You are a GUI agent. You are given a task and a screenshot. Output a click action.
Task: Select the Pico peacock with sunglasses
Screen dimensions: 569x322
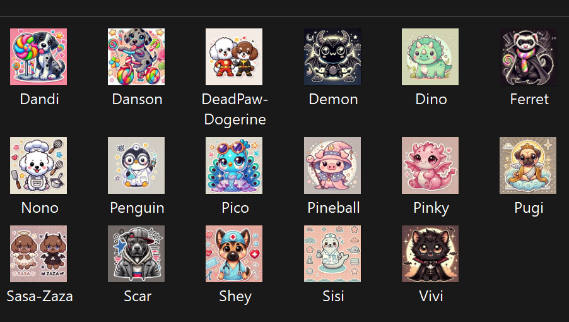tap(234, 165)
